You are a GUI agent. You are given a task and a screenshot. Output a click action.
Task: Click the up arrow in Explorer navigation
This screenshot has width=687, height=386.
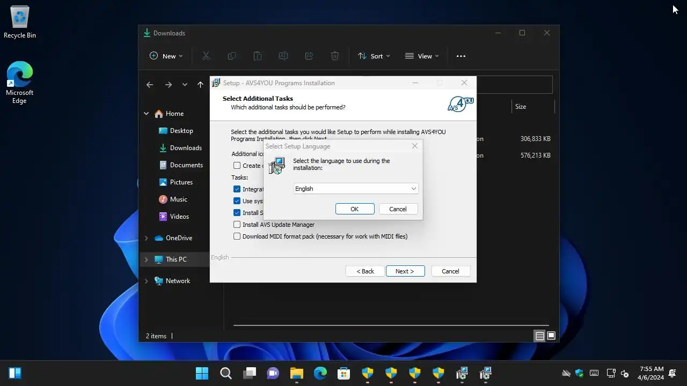pos(200,85)
